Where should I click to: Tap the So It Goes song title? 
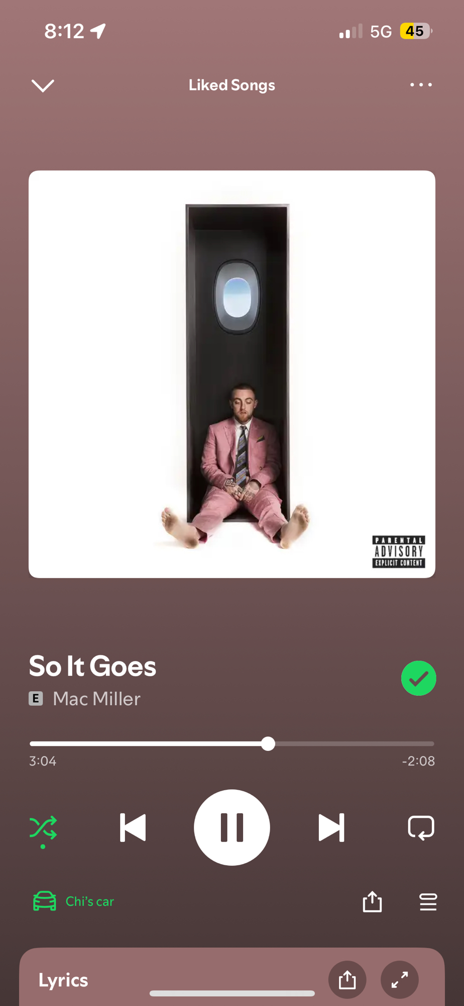coord(92,666)
